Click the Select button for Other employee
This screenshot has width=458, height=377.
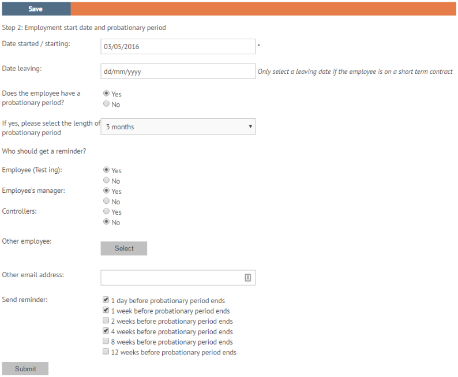pyautogui.click(x=124, y=248)
